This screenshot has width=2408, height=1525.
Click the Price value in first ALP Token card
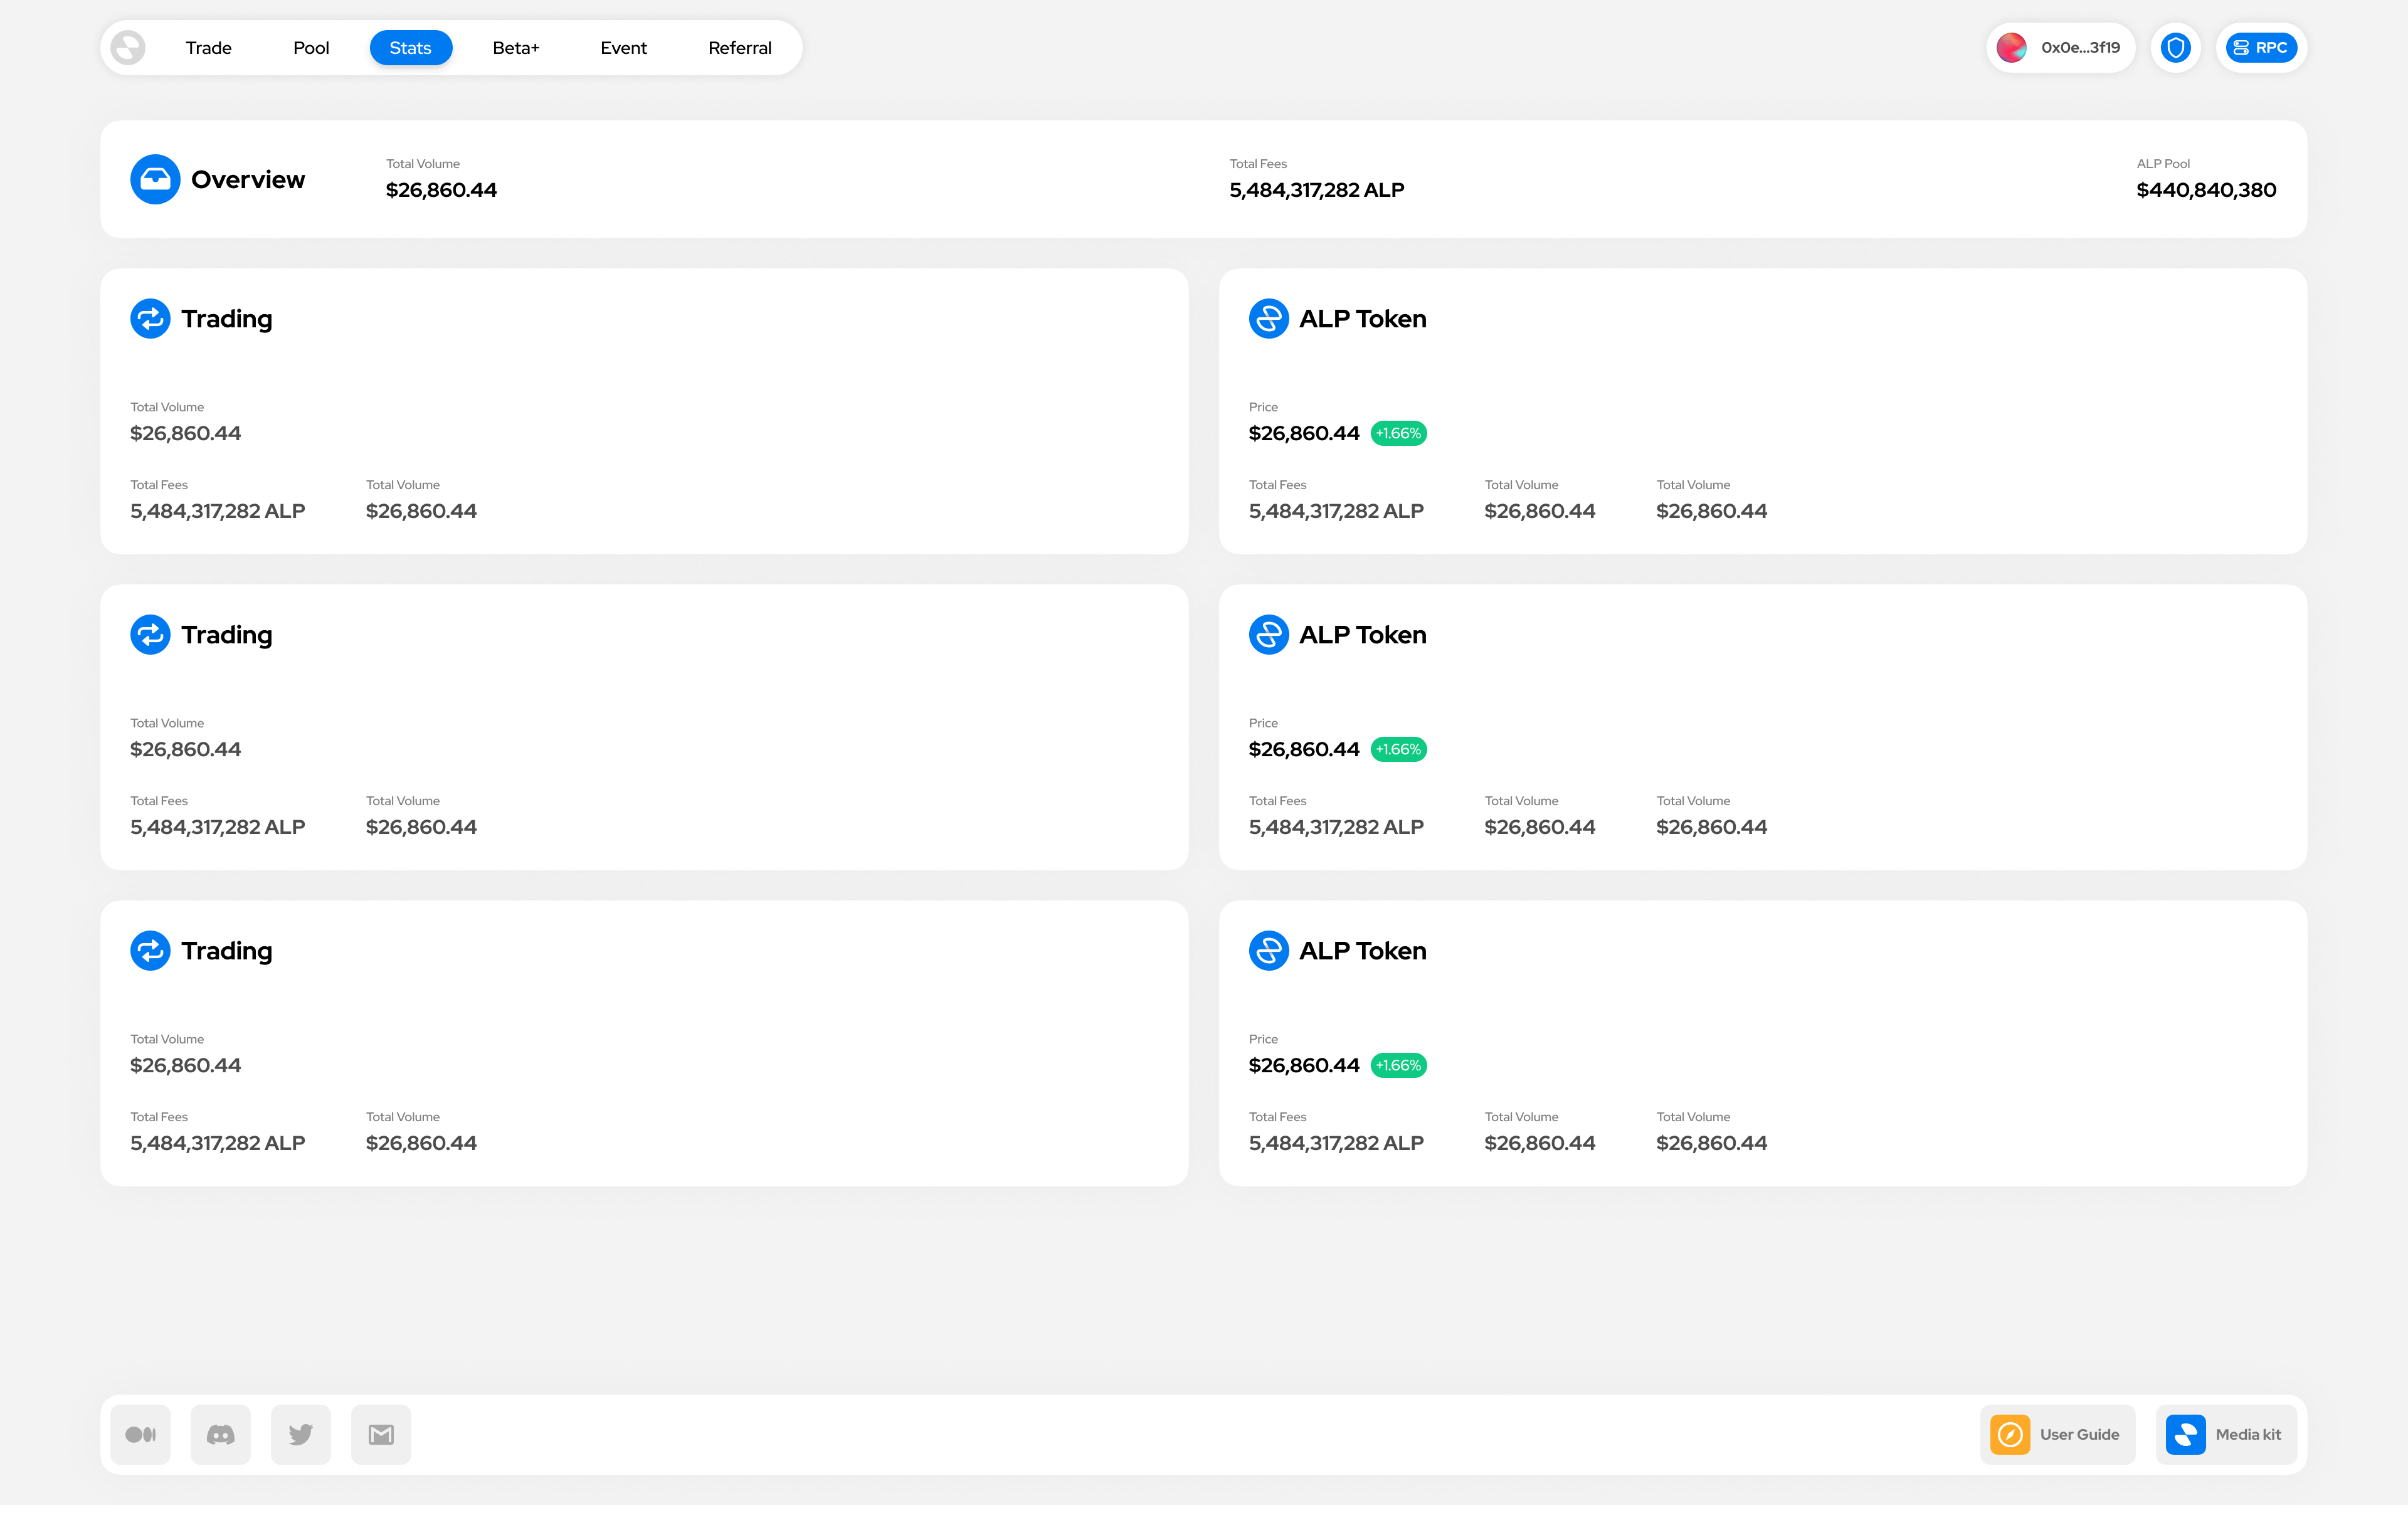(1304, 433)
